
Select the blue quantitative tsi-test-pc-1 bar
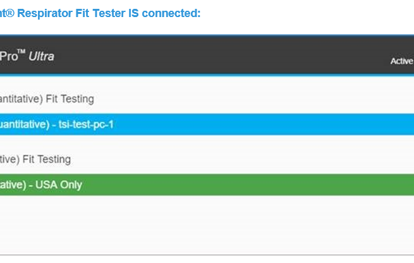[x=207, y=124]
